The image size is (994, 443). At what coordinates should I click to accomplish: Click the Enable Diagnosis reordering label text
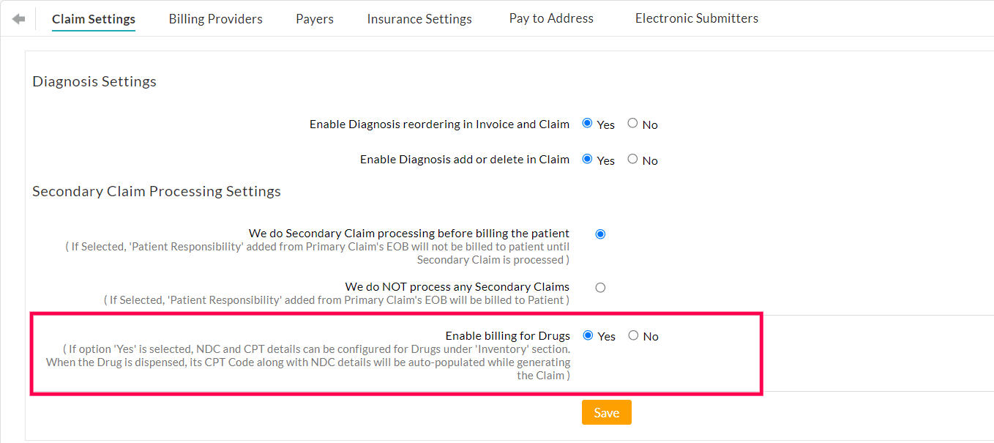click(x=439, y=124)
